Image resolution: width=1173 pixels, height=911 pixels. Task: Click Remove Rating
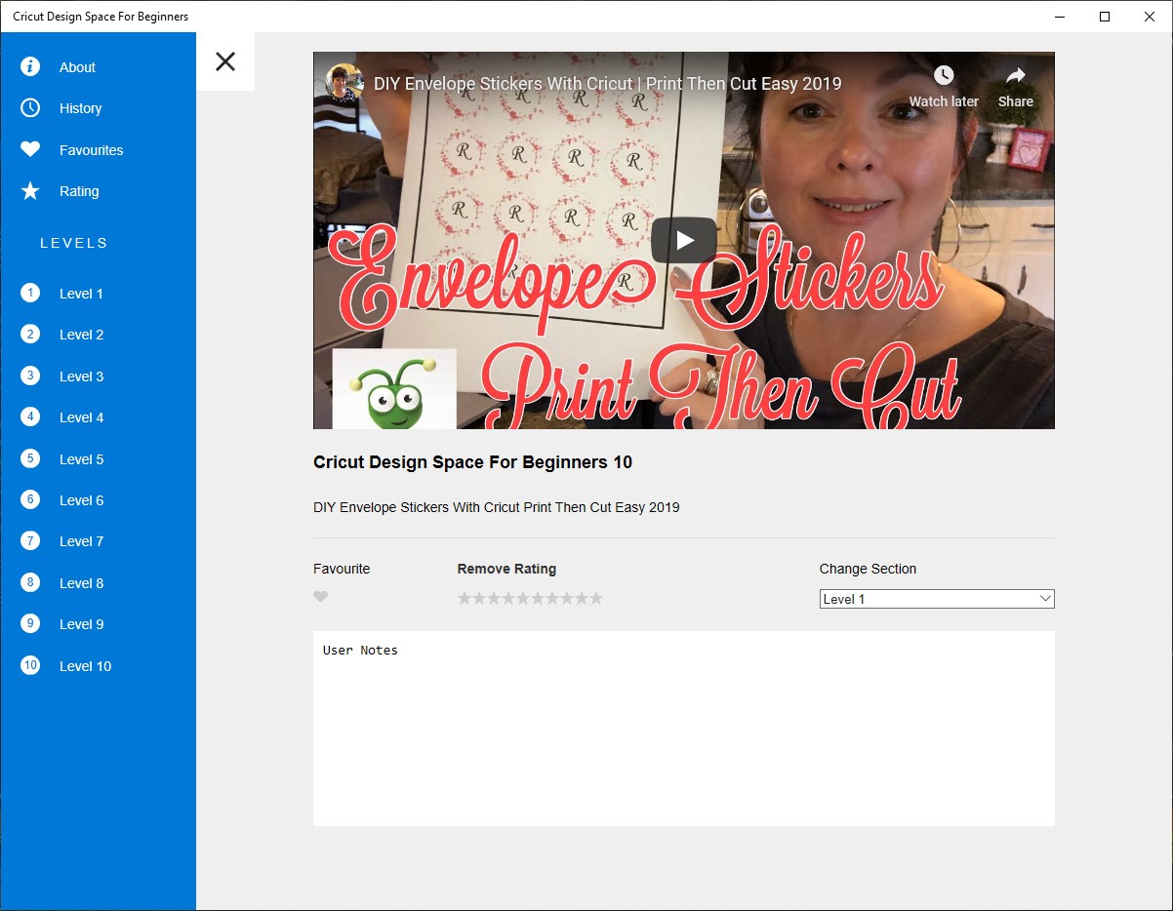click(506, 569)
